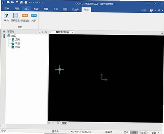Switch to the 数控车 ribbon tab

pos(76,9)
